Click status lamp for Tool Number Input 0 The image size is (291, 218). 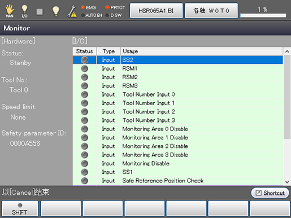click(85, 94)
